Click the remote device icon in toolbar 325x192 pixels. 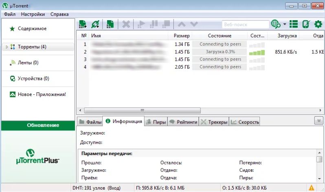(x=306, y=24)
